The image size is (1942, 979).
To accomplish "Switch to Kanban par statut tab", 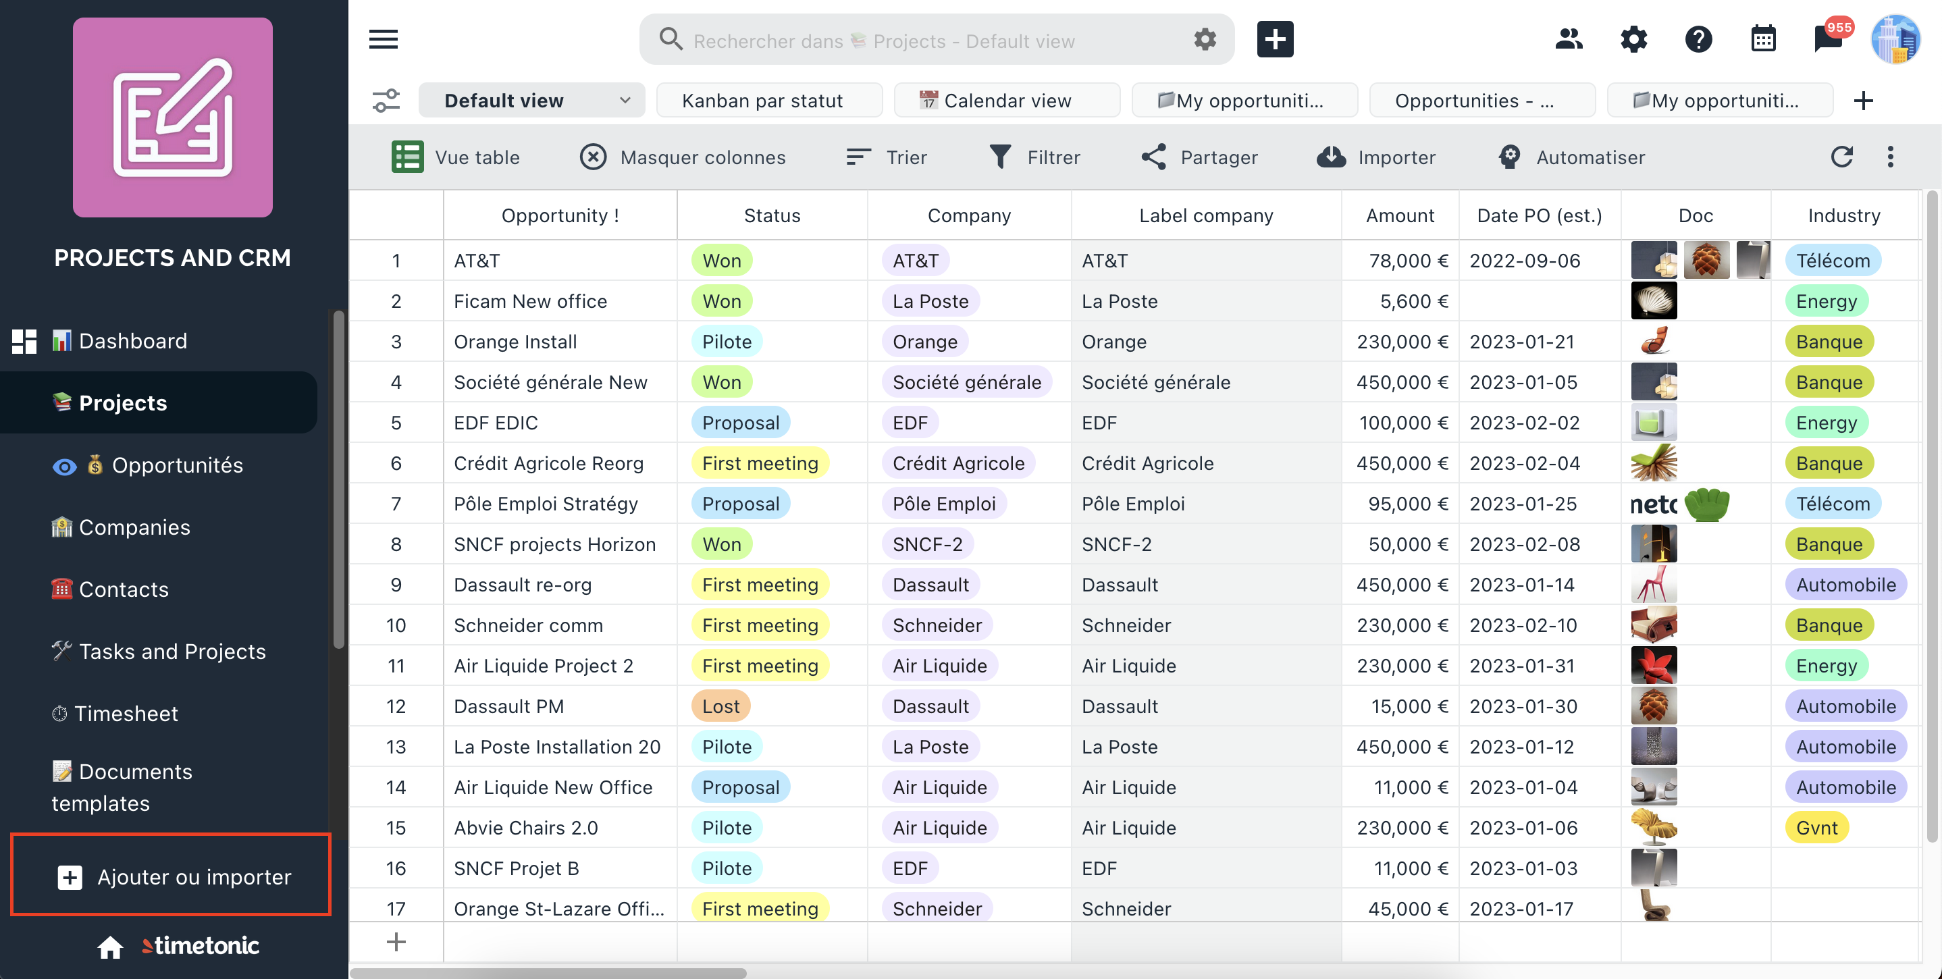I will pyautogui.click(x=769, y=100).
